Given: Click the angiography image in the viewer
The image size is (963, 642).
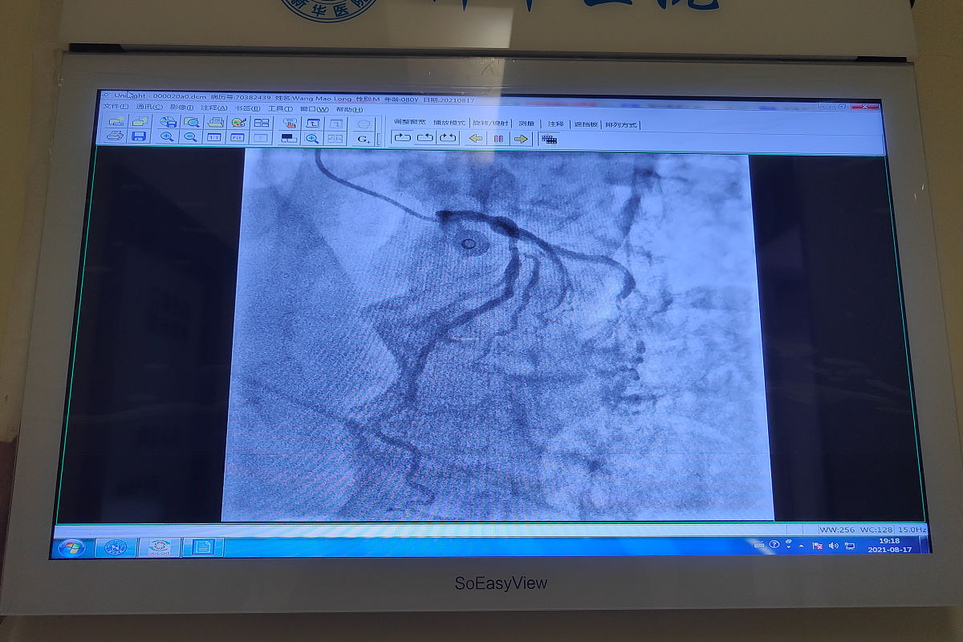Looking at the screenshot, I should tap(498, 337).
